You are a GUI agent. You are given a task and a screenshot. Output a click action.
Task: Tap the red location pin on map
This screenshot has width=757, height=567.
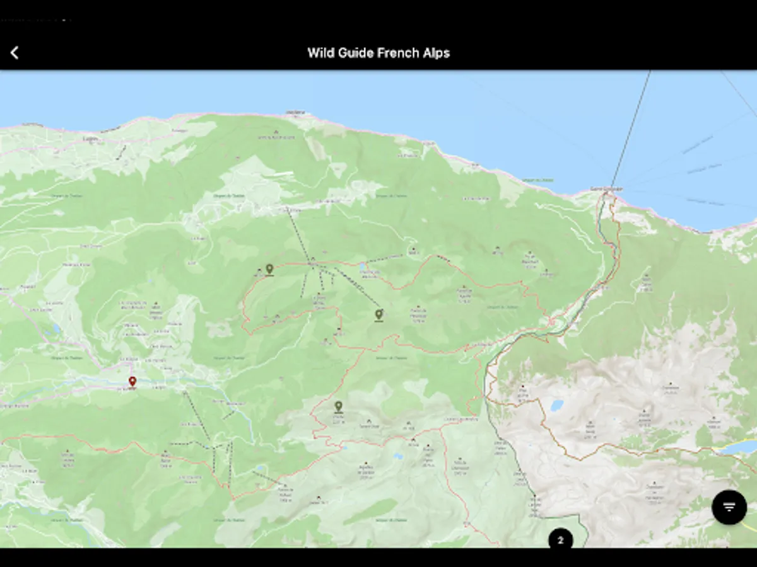coord(132,382)
